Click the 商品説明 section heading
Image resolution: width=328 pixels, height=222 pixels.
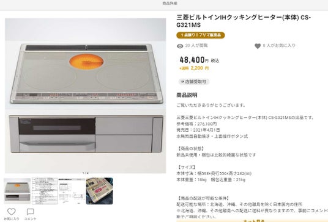(x=187, y=95)
